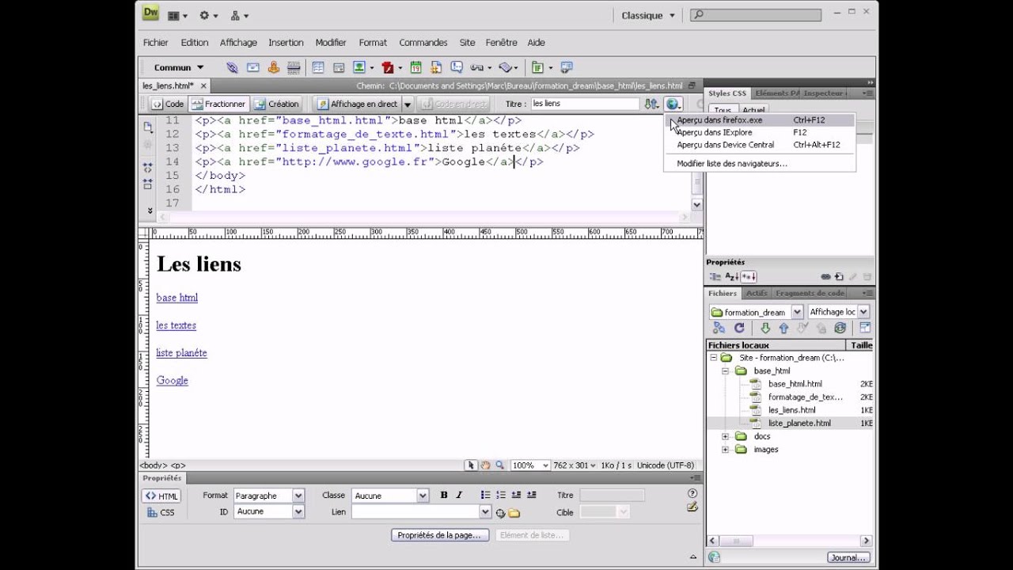This screenshot has height=570, width=1013.
Task: Open the formation_dream site dropdown
Action: [797, 312]
